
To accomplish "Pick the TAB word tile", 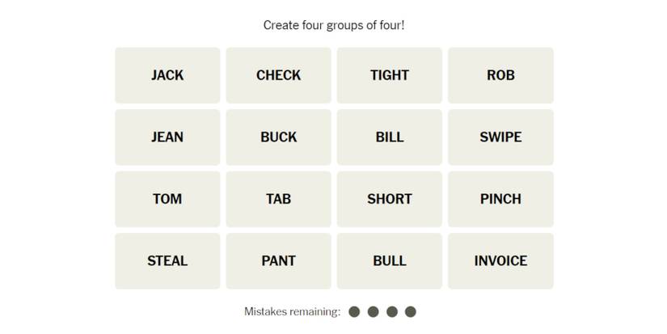I will point(278,199).
